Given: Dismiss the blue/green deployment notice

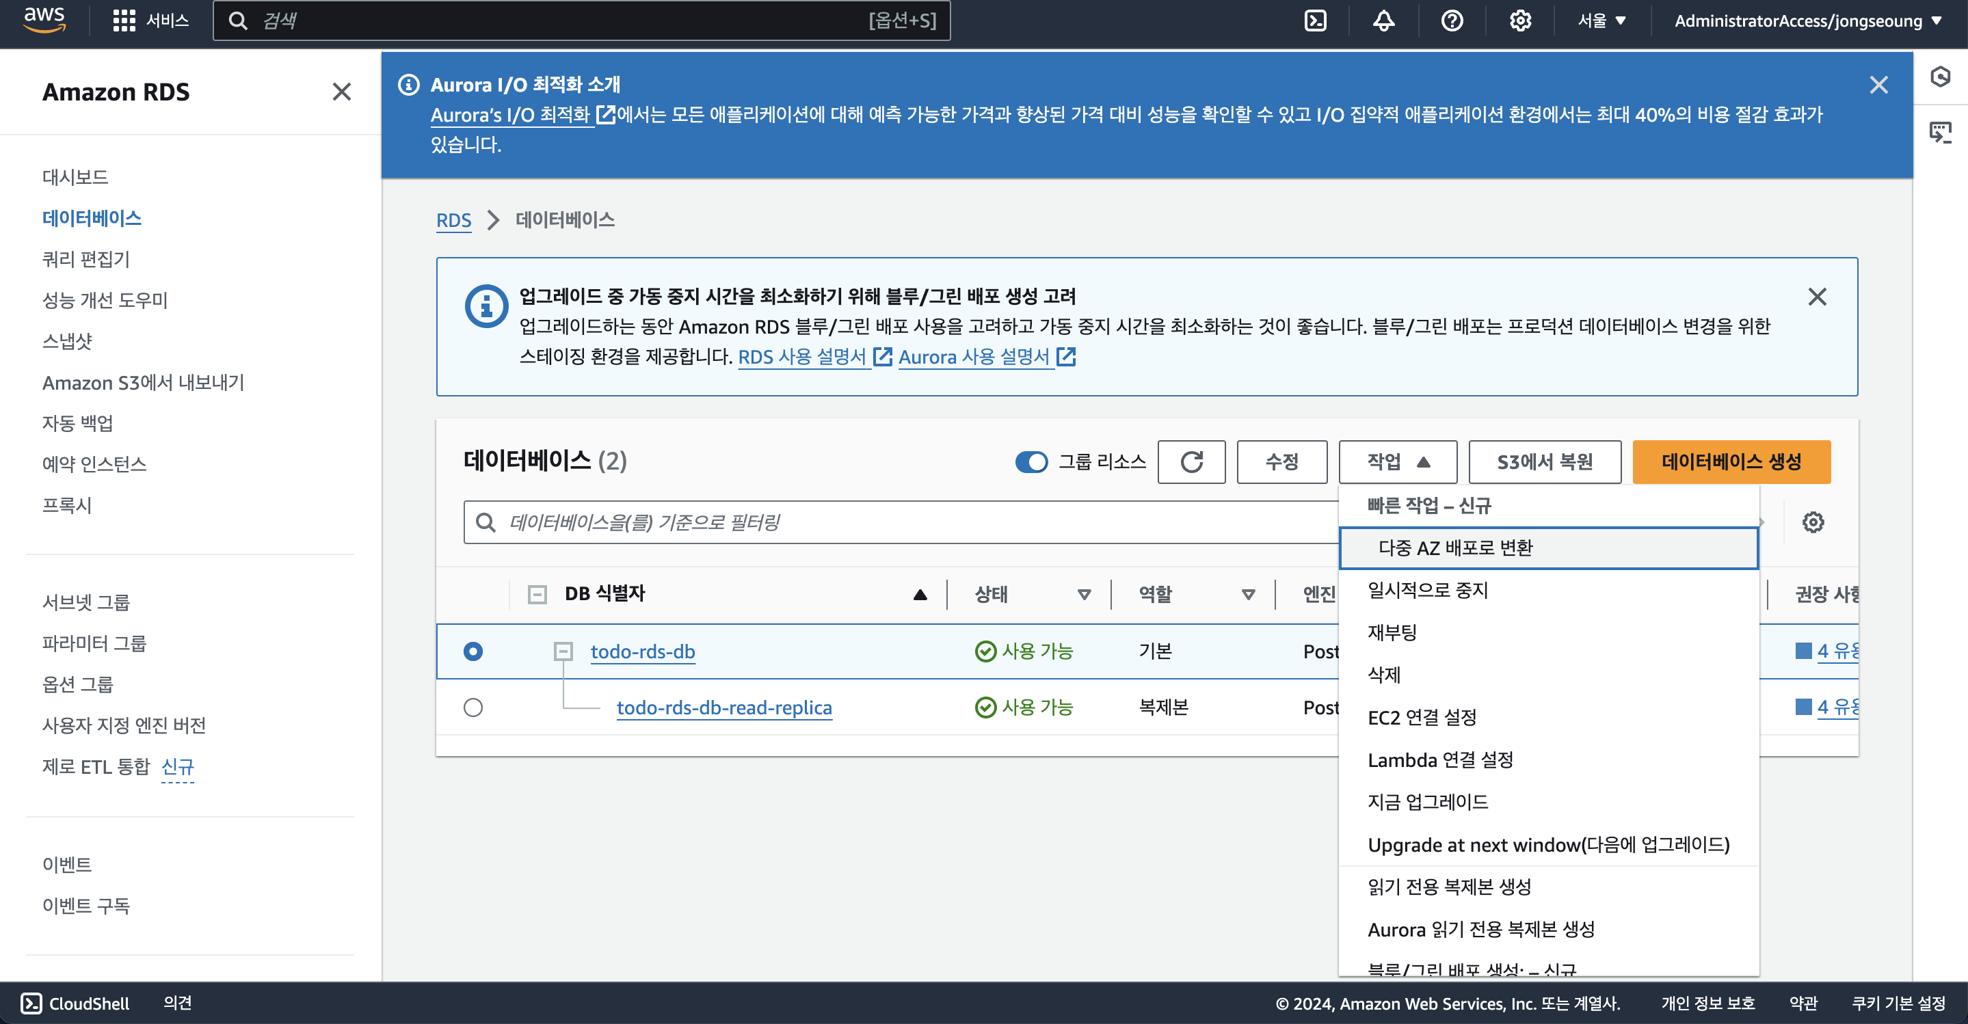Looking at the screenshot, I should point(1818,296).
